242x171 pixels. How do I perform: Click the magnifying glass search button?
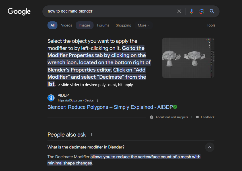[212, 11]
